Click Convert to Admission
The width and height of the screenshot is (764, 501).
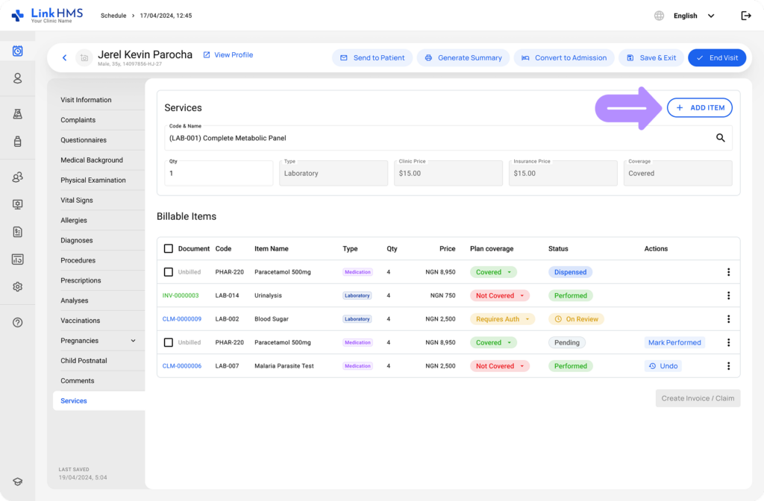[x=564, y=58]
